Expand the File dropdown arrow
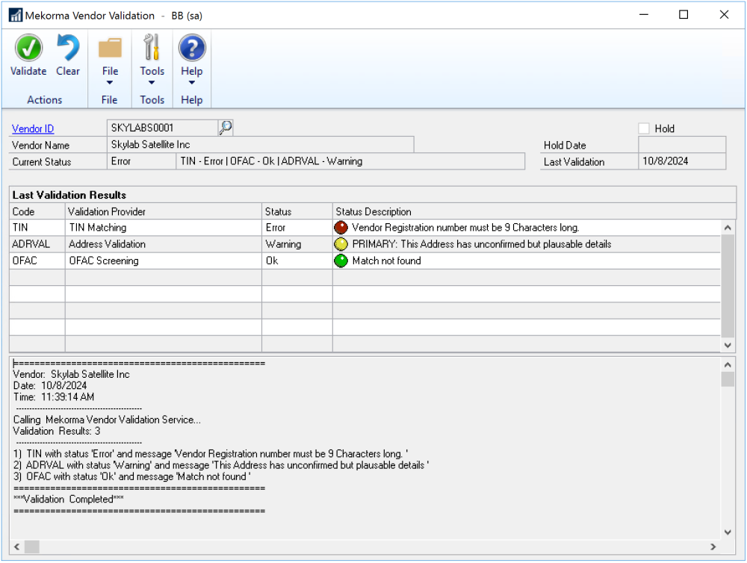The height and width of the screenshot is (563, 747). (x=110, y=83)
